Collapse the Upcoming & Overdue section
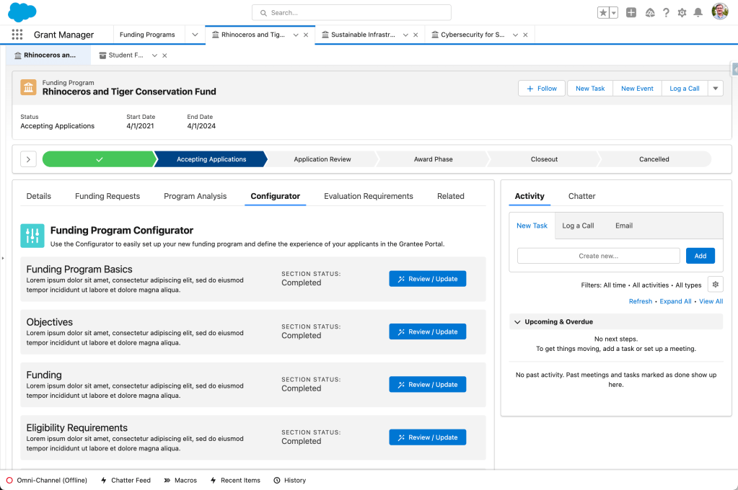The height and width of the screenshot is (490, 738). click(x=517, y=322)
